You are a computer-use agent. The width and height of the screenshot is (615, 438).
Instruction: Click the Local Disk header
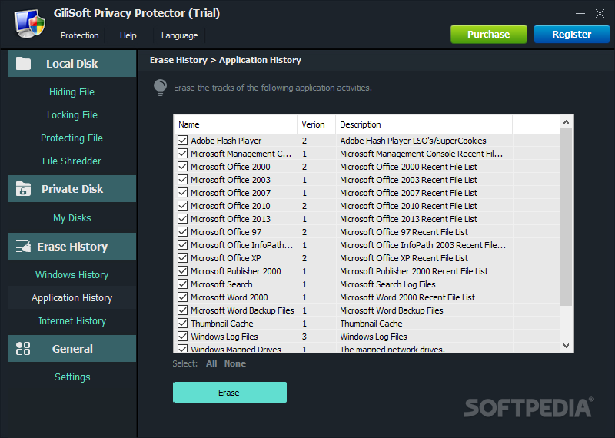(x=72, y=64)
